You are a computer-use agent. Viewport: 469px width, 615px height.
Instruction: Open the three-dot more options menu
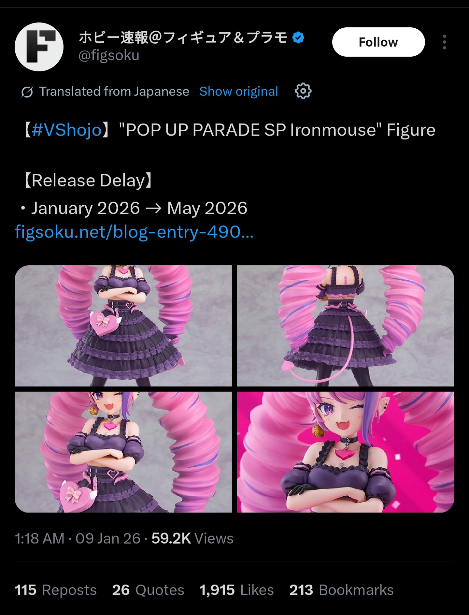click(444, 42)
